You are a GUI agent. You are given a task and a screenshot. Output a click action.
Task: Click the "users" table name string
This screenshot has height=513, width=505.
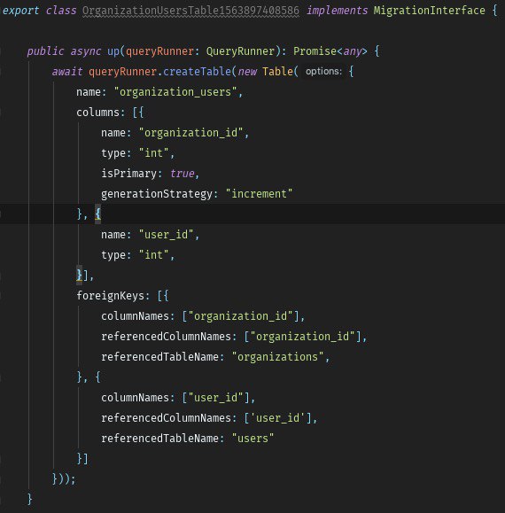point(252,438)
